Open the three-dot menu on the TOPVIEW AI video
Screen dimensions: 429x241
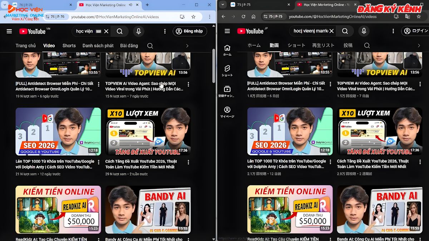[x=188, y=84]
